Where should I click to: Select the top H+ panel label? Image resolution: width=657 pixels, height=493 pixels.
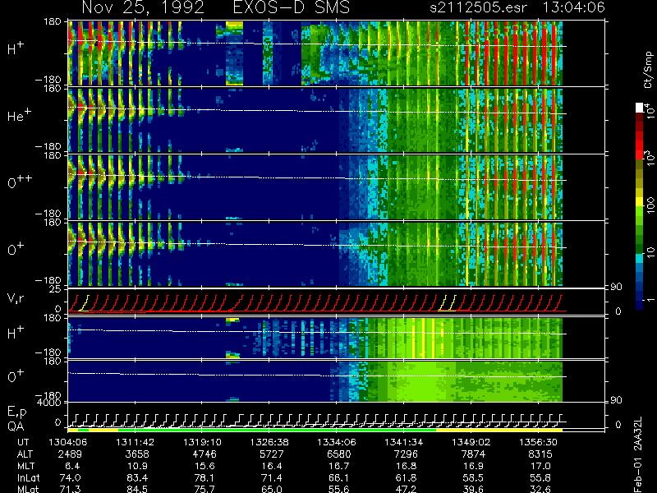tap(16, 48)
